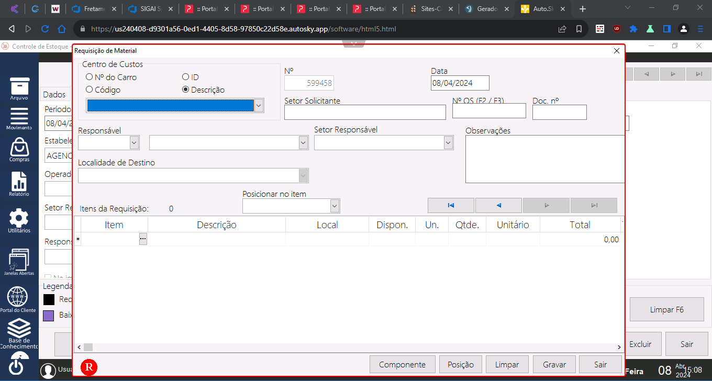Click inside the Observações text area

544,159
